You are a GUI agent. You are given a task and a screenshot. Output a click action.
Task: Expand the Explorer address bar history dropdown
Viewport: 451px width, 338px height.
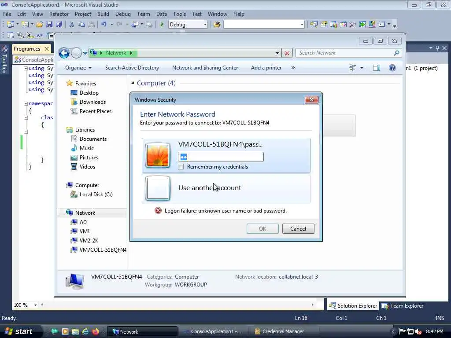tap(277, 53)
